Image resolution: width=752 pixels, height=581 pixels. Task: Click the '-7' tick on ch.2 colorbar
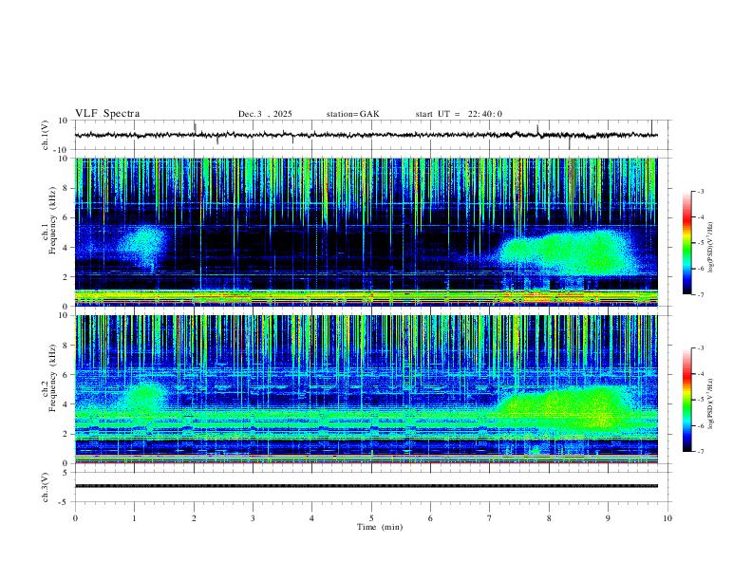(700, 451)
